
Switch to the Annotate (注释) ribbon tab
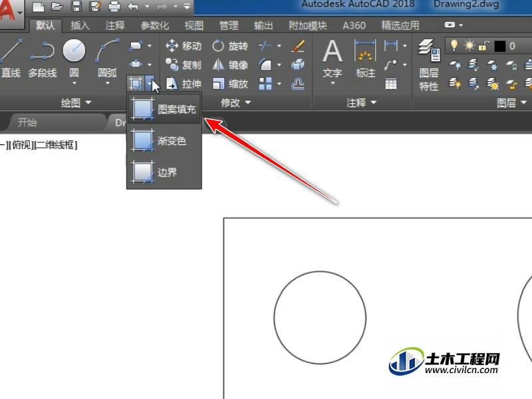click(x=115, y=25)
